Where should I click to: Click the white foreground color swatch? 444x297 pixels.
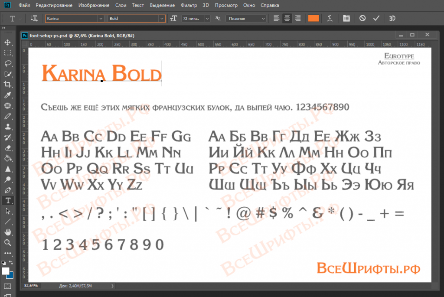pos(5,271)
